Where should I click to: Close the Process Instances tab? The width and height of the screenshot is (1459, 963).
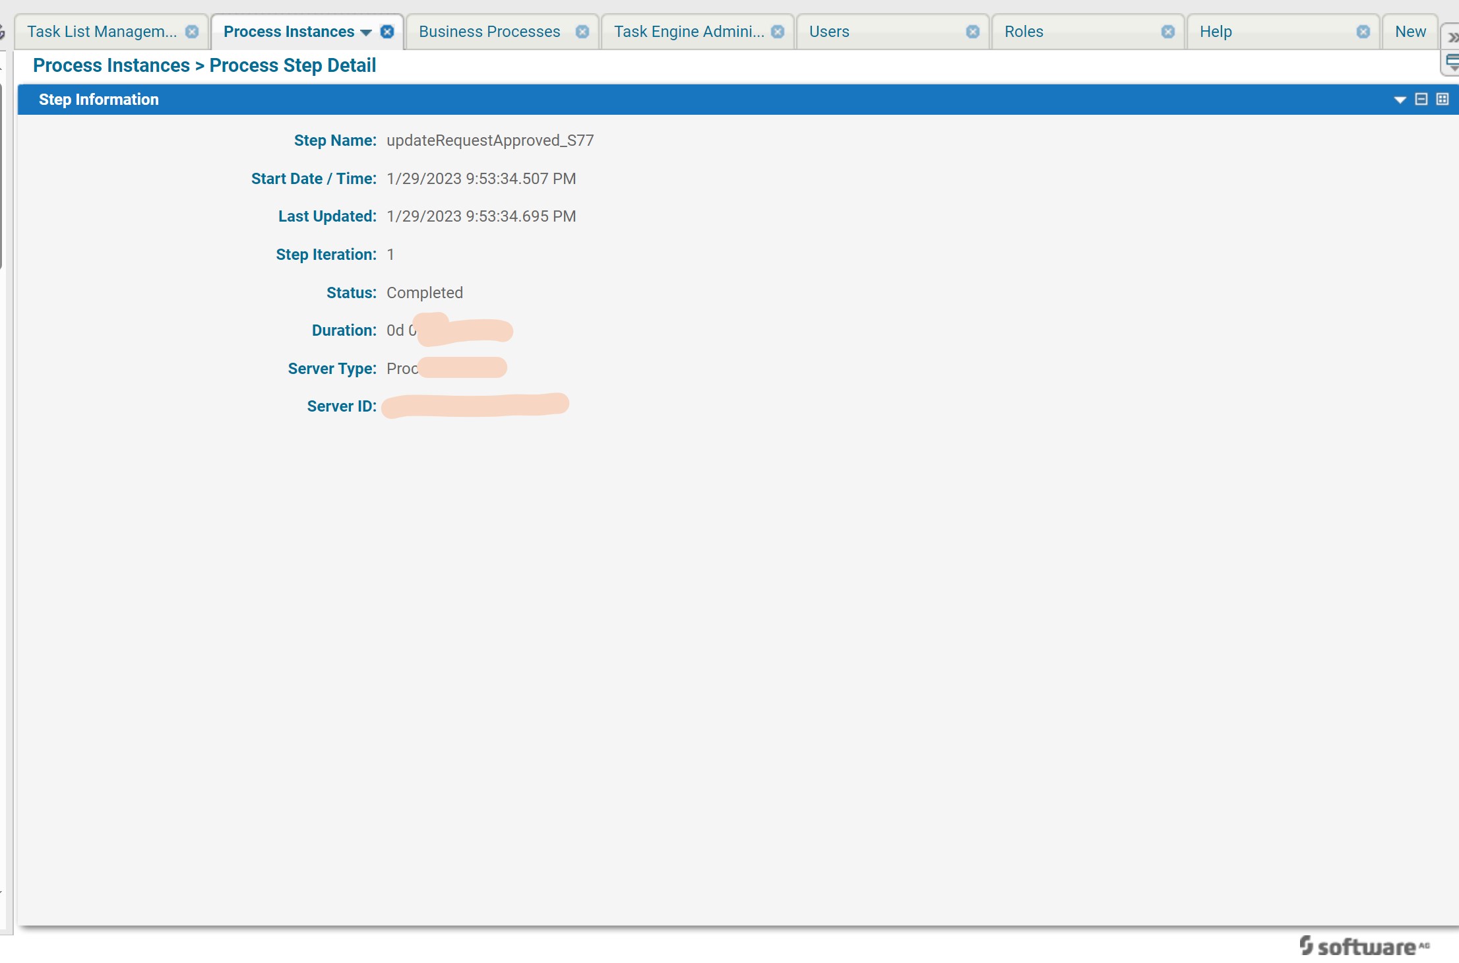tap(387, 32)
